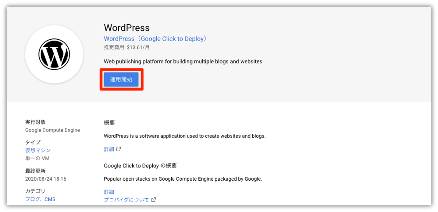438x212 pixels.
Task: Click the 概要 section heading
Action: click(109, 122)
